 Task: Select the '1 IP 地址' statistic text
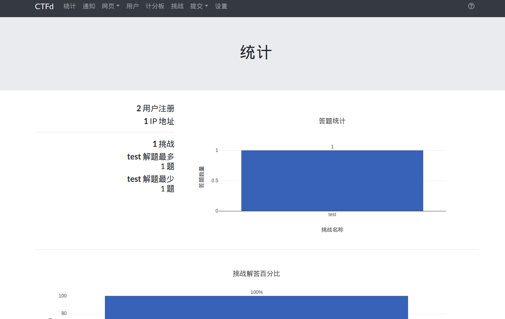[x=159, y=121]
